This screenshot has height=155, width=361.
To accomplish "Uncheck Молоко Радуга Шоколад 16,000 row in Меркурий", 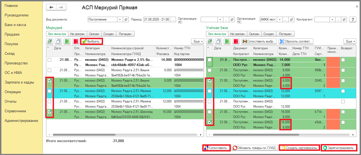I will [49, 112].
